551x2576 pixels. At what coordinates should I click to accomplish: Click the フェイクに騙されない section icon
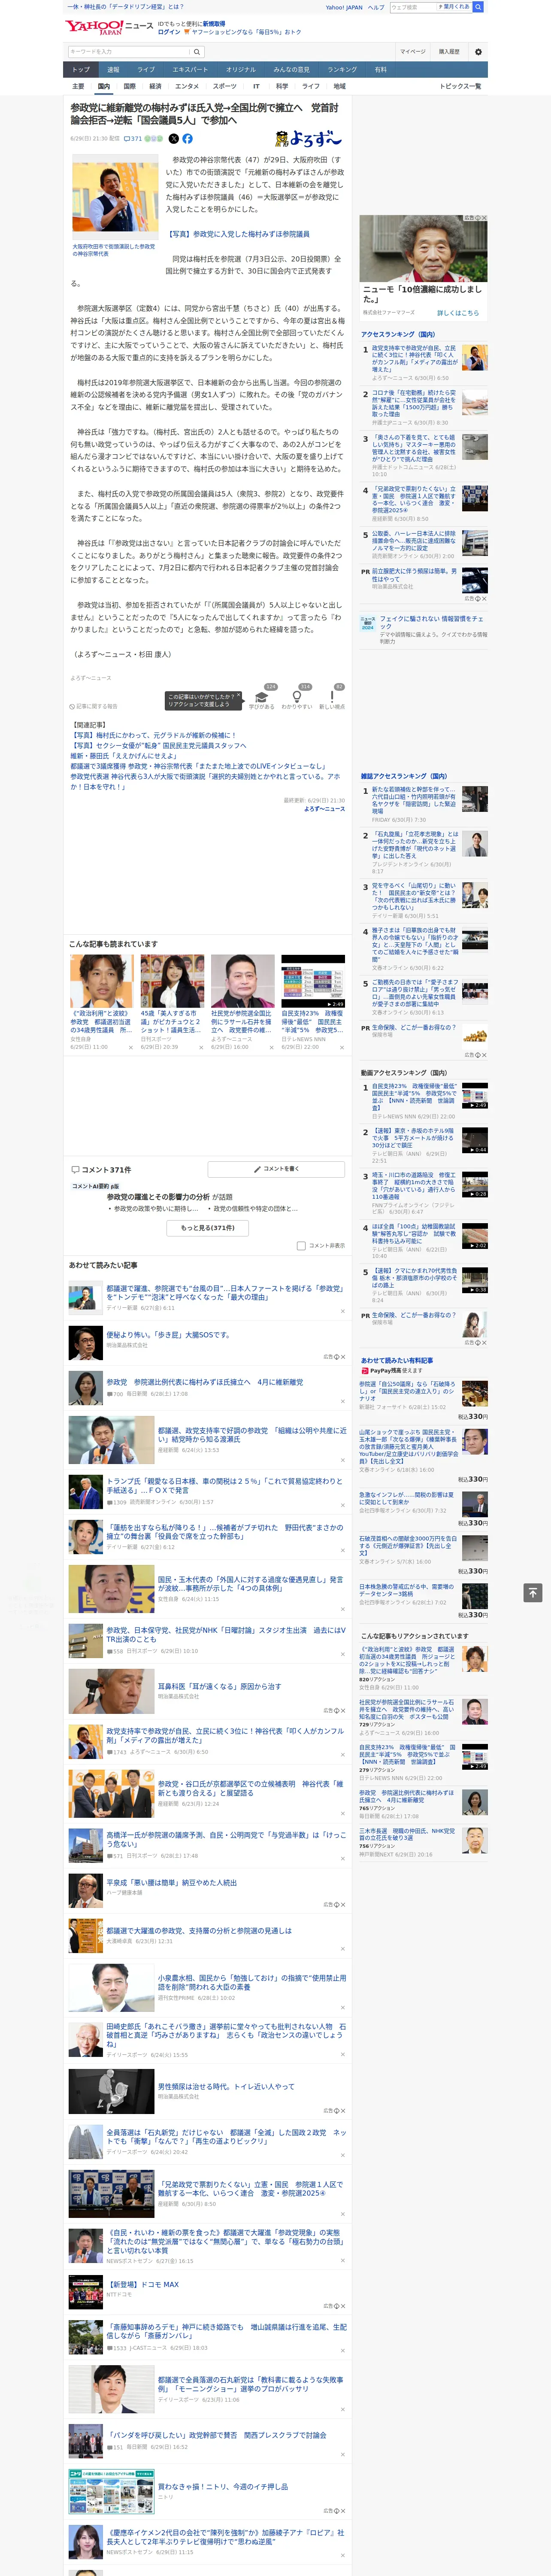coord(368,623)
